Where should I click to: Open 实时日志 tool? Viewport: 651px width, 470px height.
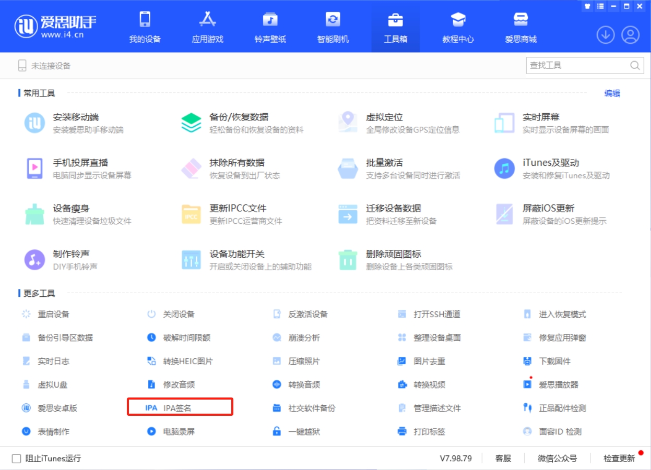pos(45,361)
